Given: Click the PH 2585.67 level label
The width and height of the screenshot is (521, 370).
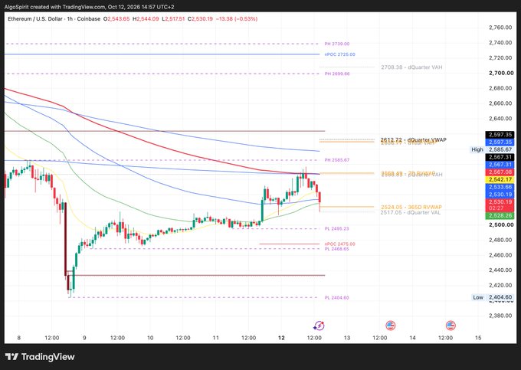Looking at the screenshot, I should pyautogui.click(x=337, y=160).
